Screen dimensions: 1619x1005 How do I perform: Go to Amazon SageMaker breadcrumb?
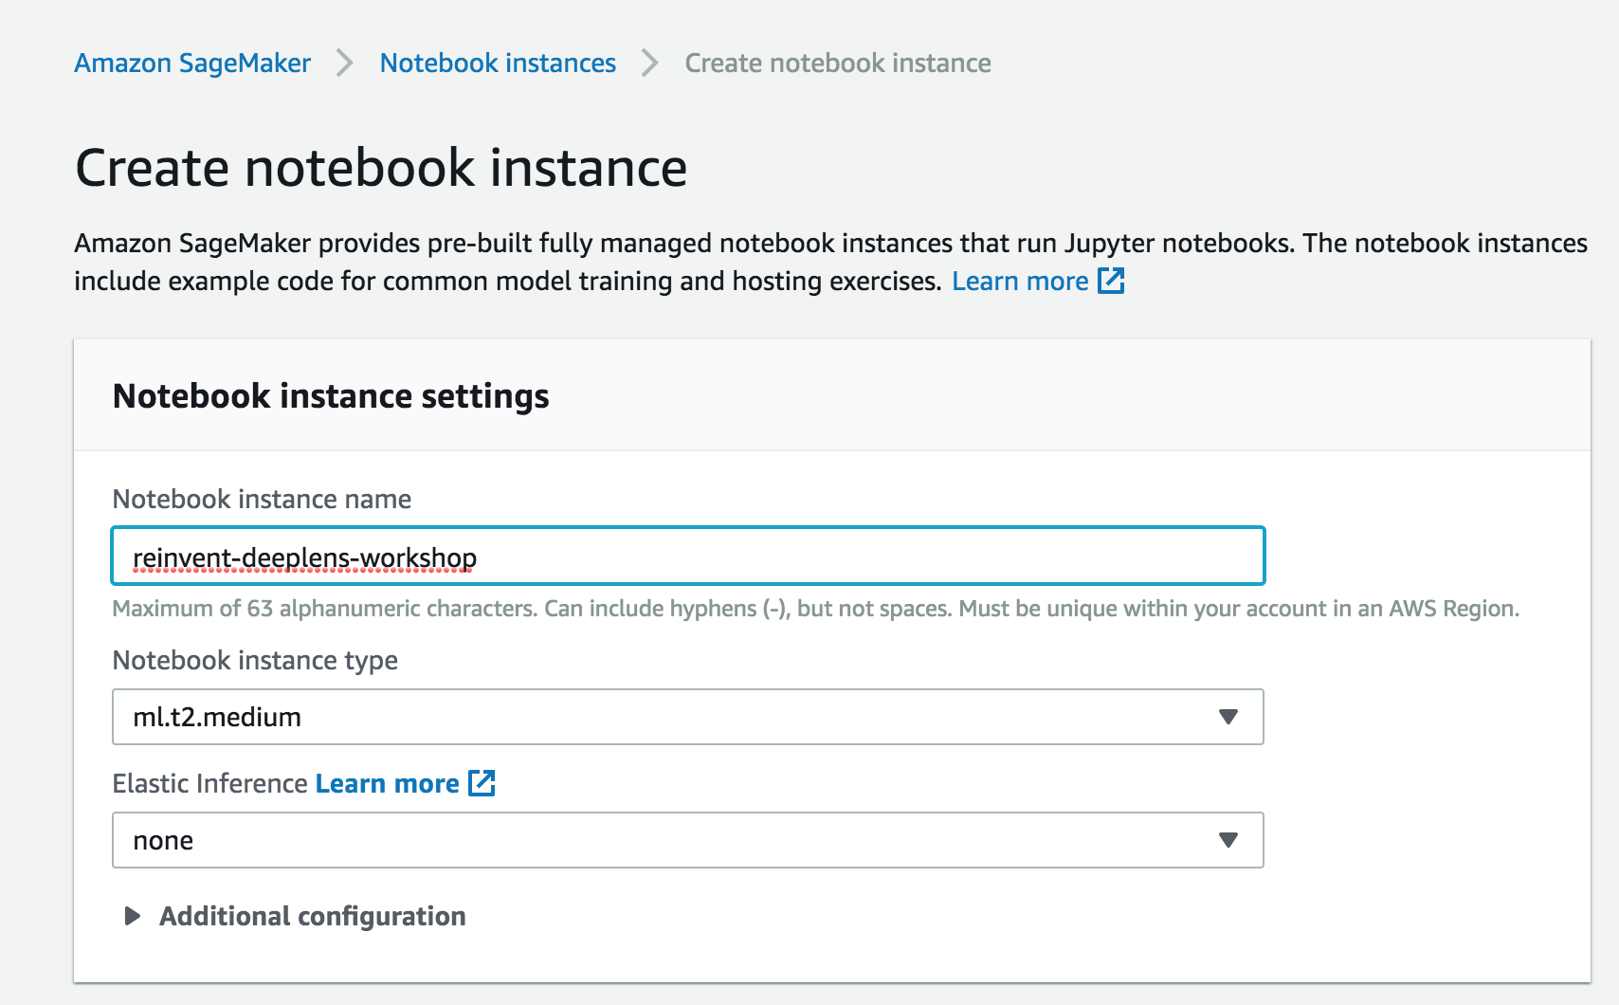click(192, 64)
